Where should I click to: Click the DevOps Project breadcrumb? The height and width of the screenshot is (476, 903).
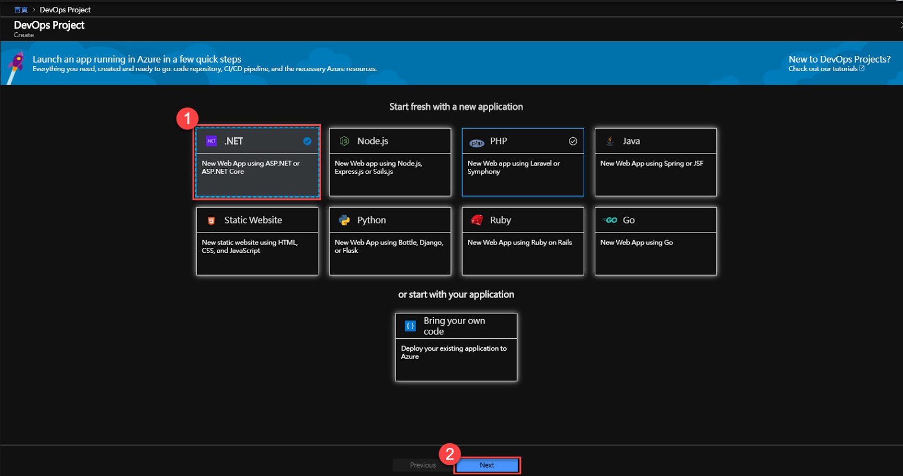[65, 10]
